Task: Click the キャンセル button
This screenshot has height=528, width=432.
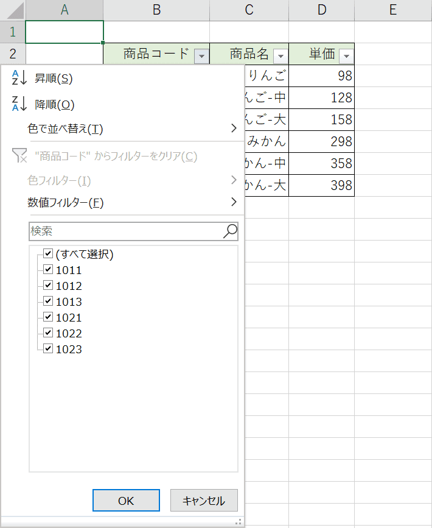Action: coord(204,501)
